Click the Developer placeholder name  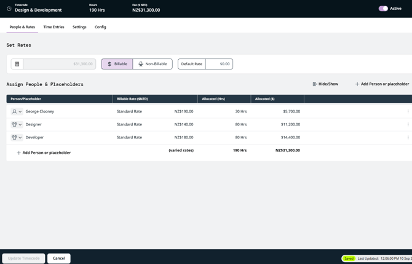point(34,137)
